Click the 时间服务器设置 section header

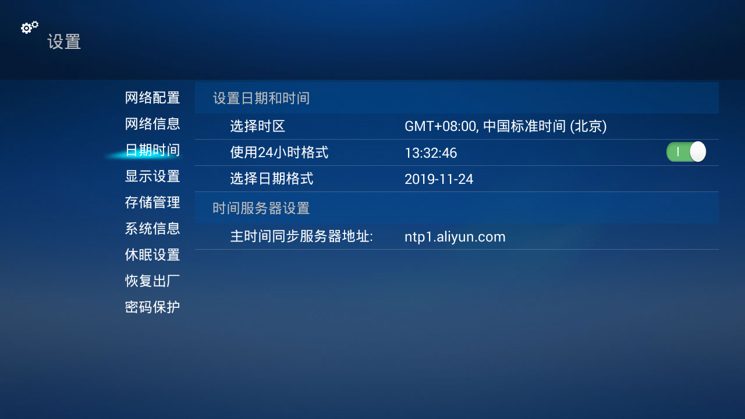point(261,208)
